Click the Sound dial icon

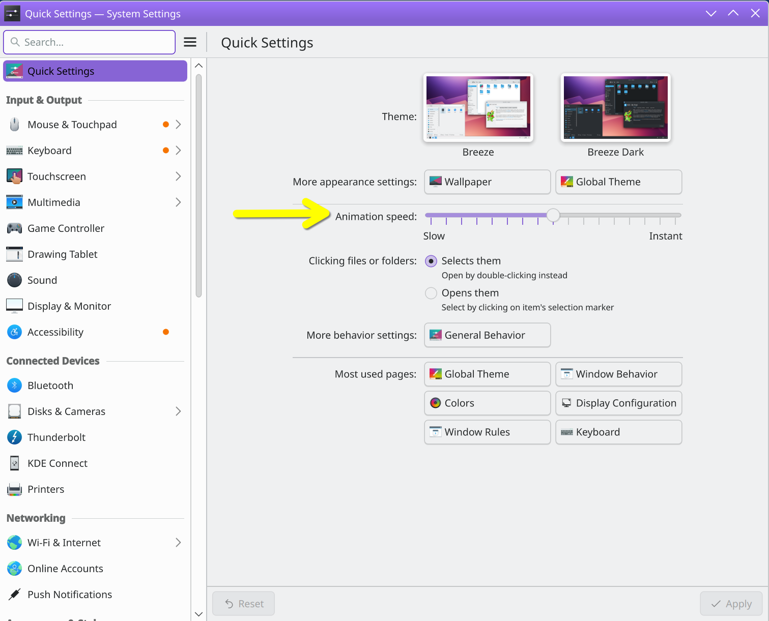(14, 280)
